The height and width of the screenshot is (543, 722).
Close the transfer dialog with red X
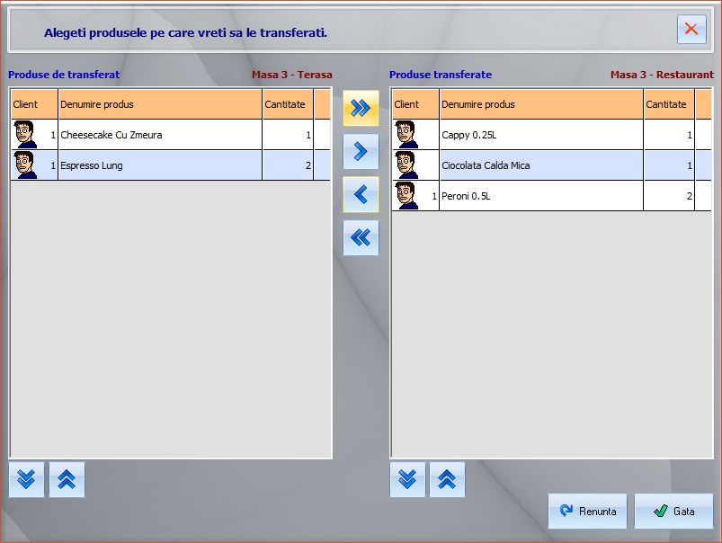pos(691,29)
